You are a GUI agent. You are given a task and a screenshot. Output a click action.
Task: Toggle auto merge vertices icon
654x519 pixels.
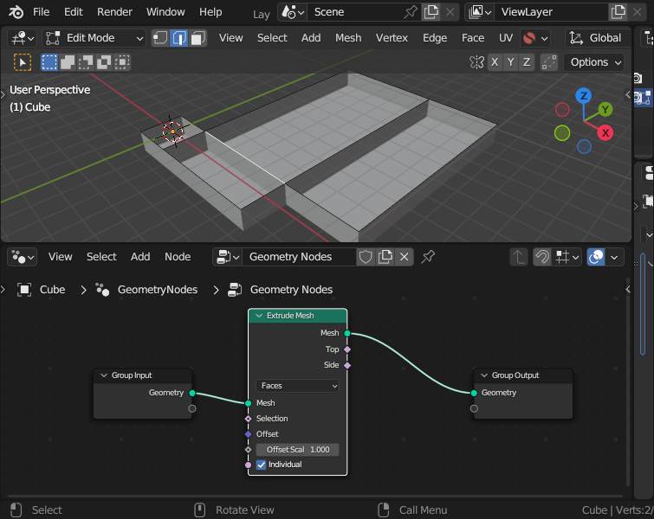[549, 62]
